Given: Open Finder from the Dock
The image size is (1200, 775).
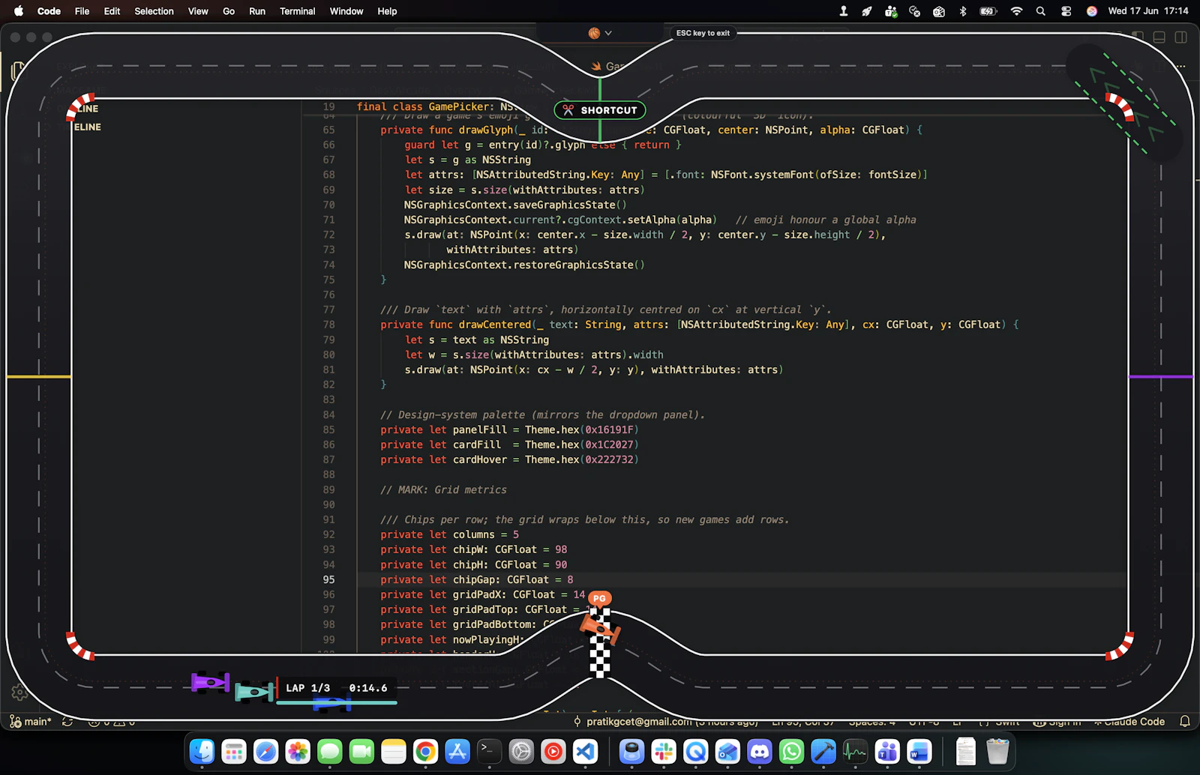Looking at the screenshot, I should (202, 751).
